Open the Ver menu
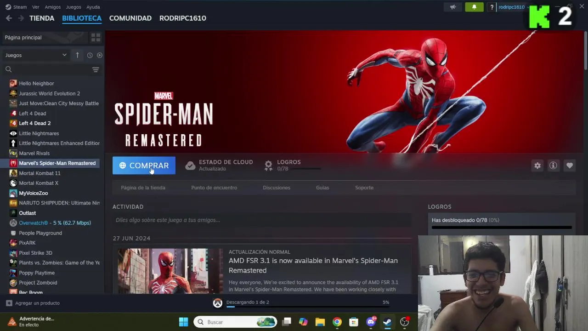This screenshot has width=588, height=331. click(x=35, y=7)
